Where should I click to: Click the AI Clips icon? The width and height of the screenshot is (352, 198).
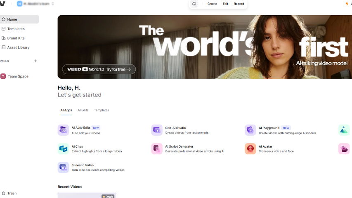[x=63, y=148]
